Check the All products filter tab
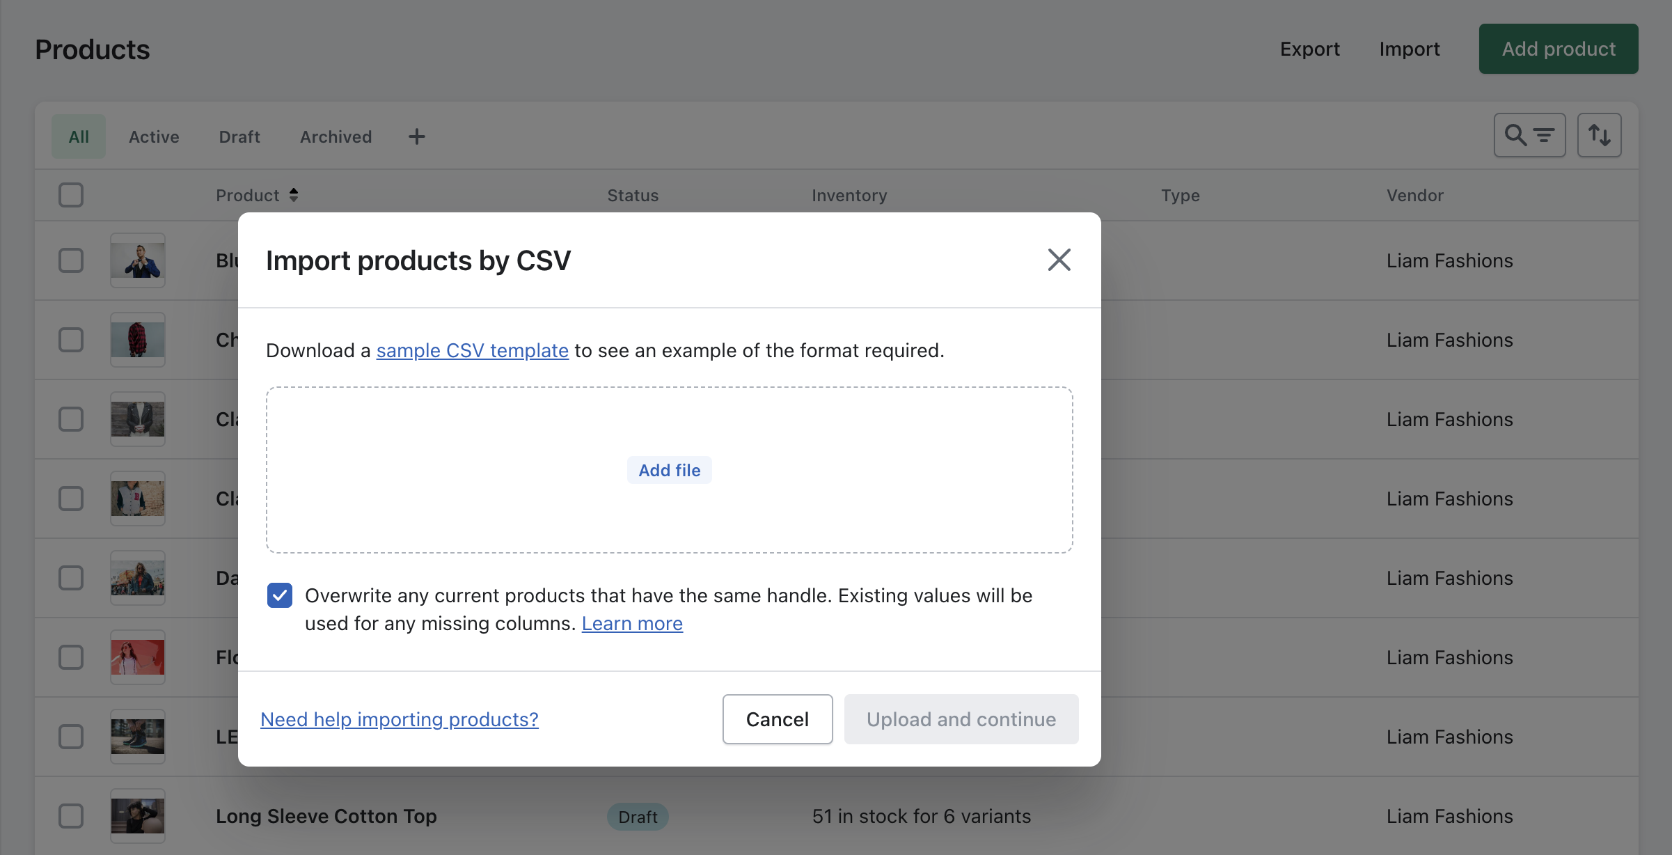The width and height of the screenshot is (1672, 855). tap(77, 135)
